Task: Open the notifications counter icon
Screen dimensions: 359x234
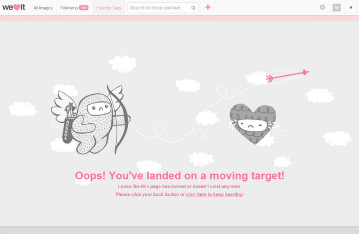Action: point(322,8)
